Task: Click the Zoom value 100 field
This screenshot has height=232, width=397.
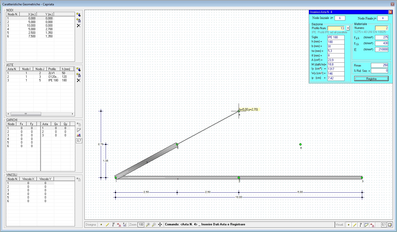Action: [x=141, y=225]
